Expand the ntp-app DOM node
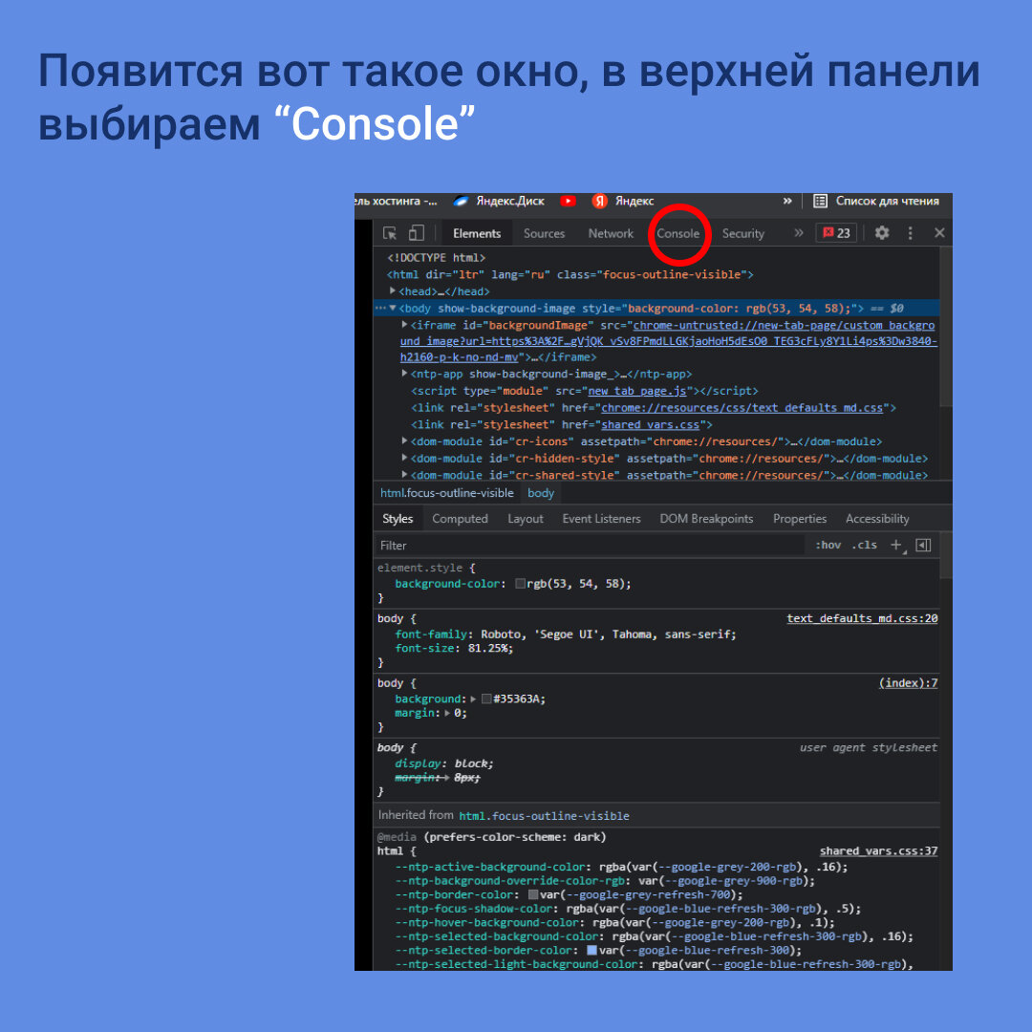The height and width of the screenshot is (1032, 1032). [x=404, y=374]
